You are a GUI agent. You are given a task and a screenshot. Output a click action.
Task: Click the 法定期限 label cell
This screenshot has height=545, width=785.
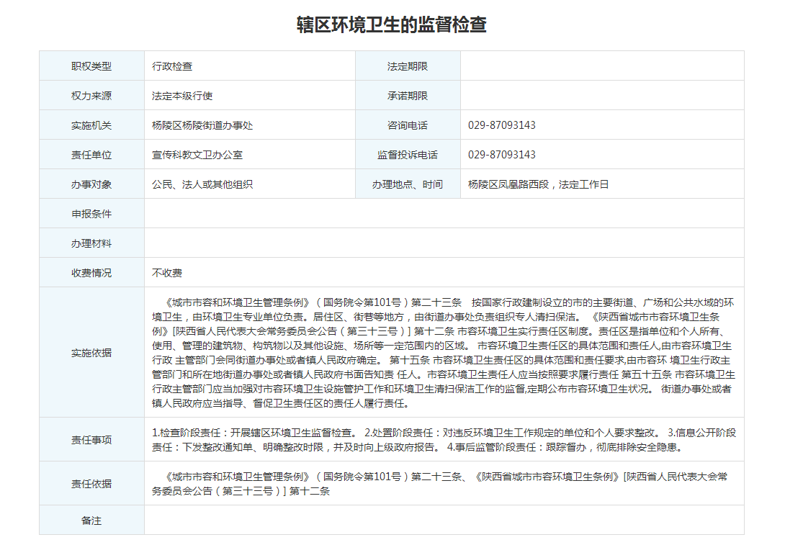(x=408, y=66)
